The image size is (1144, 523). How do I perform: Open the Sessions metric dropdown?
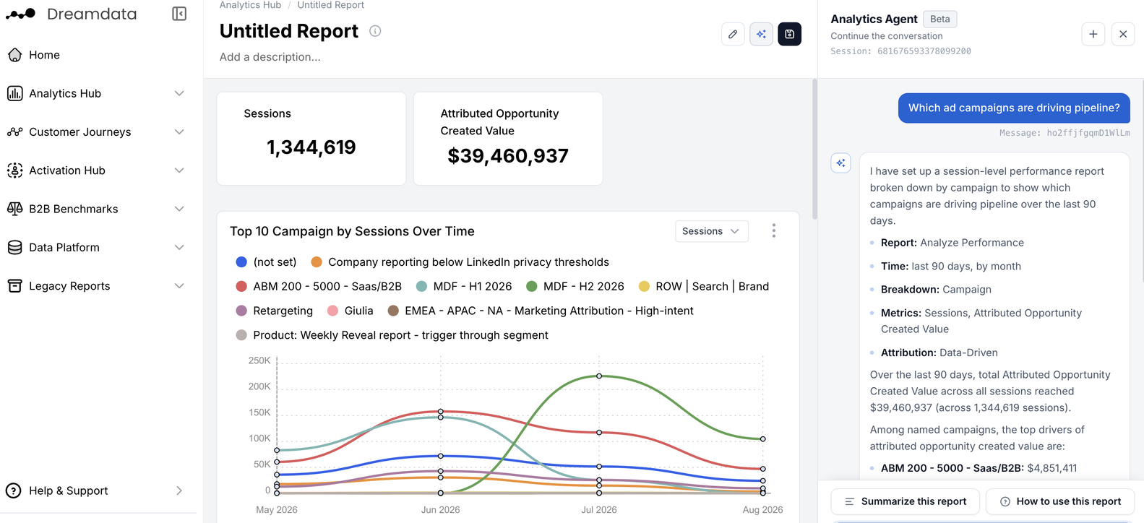(711, 231)
